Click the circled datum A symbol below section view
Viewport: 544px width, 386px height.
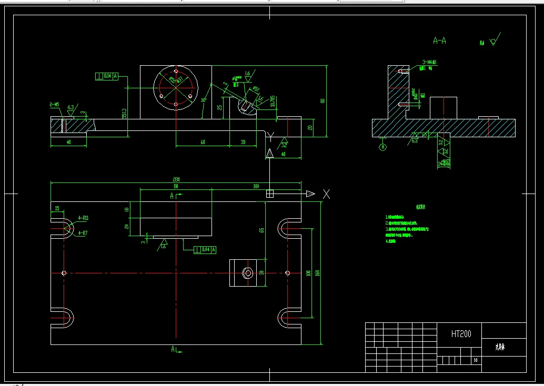coord(382,147)
